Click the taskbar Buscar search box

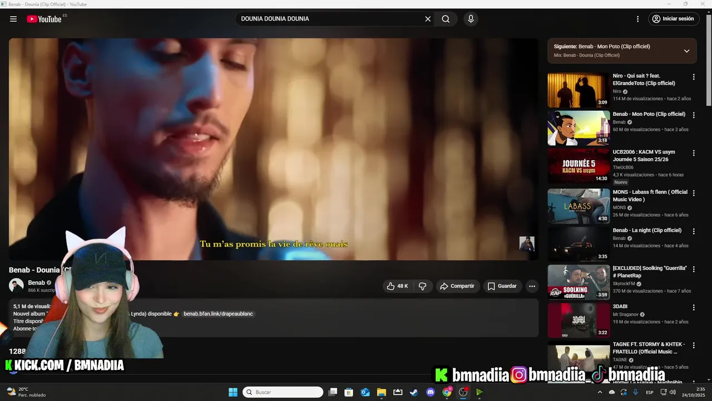pos(283,392)
